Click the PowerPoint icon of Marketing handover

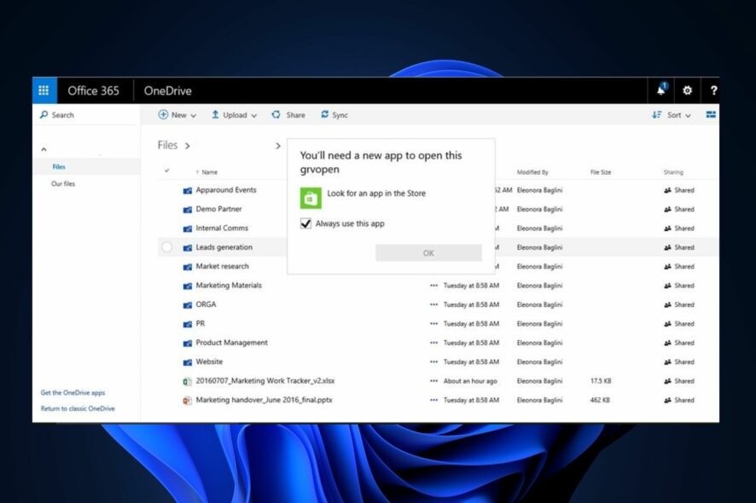[187, 401]
